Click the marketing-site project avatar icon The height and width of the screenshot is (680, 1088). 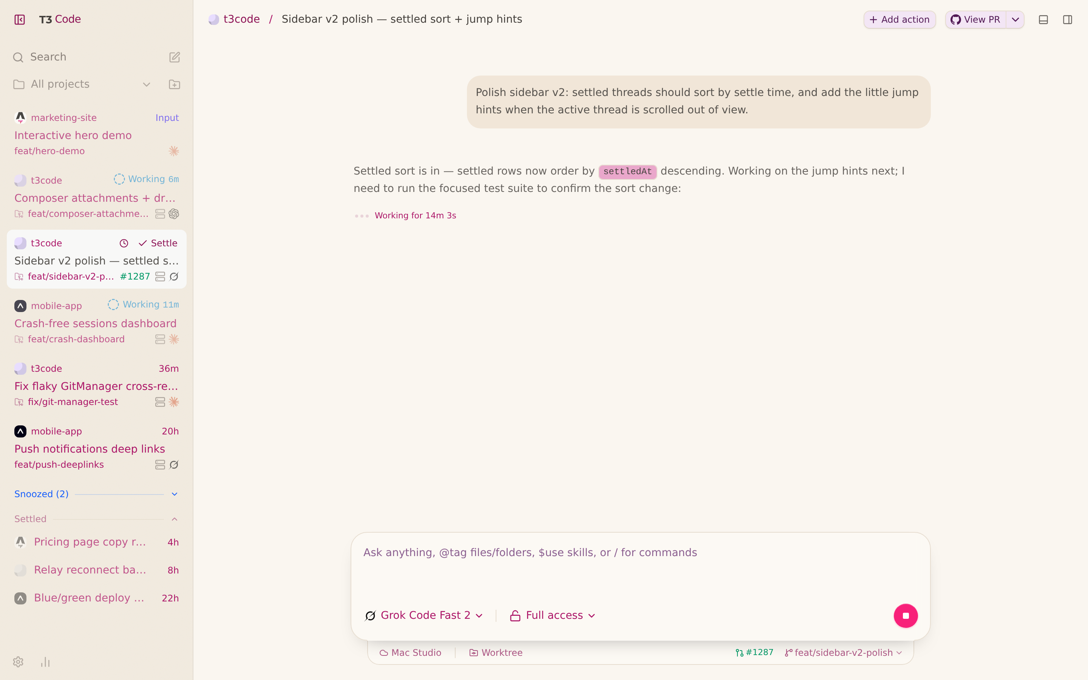pyautogui.click(x=20, y=118)
